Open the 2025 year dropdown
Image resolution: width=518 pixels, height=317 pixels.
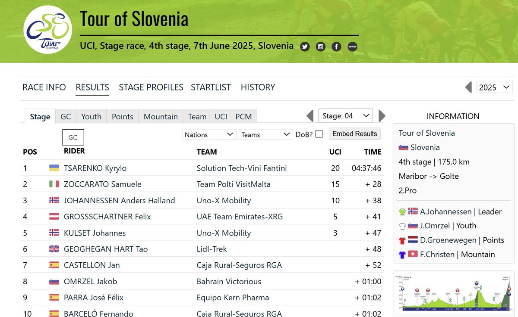495,87
